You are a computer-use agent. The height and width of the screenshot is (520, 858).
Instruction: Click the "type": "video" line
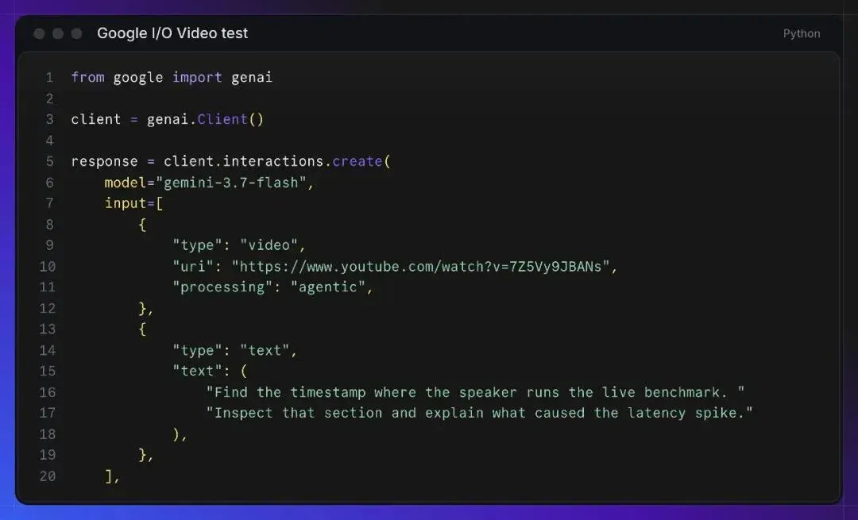[x=239, y=245]
